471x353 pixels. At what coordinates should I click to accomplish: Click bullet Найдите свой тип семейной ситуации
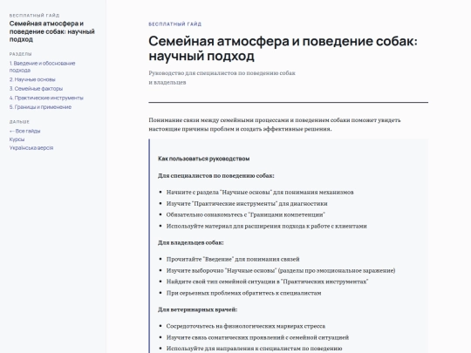268,282
